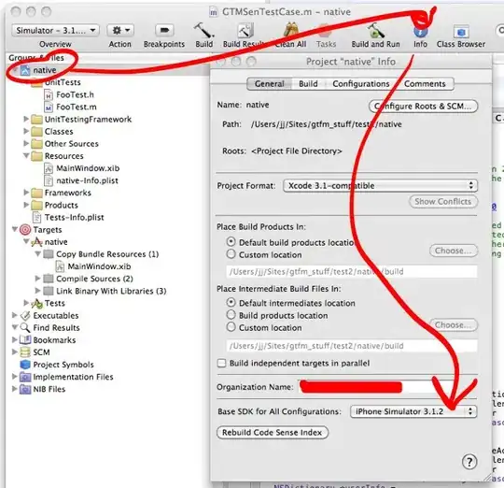Open Build Results from the toolbar

tap(245, 31)
